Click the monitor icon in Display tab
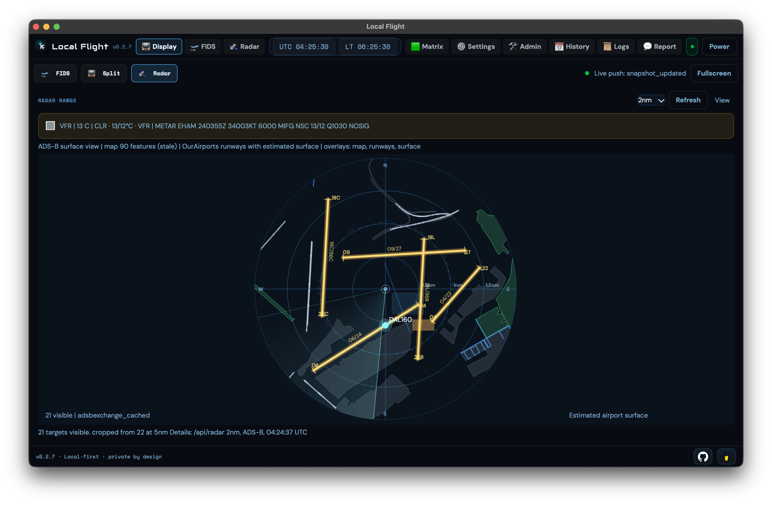This screenshot has width=772, height=505. (146, 47)
